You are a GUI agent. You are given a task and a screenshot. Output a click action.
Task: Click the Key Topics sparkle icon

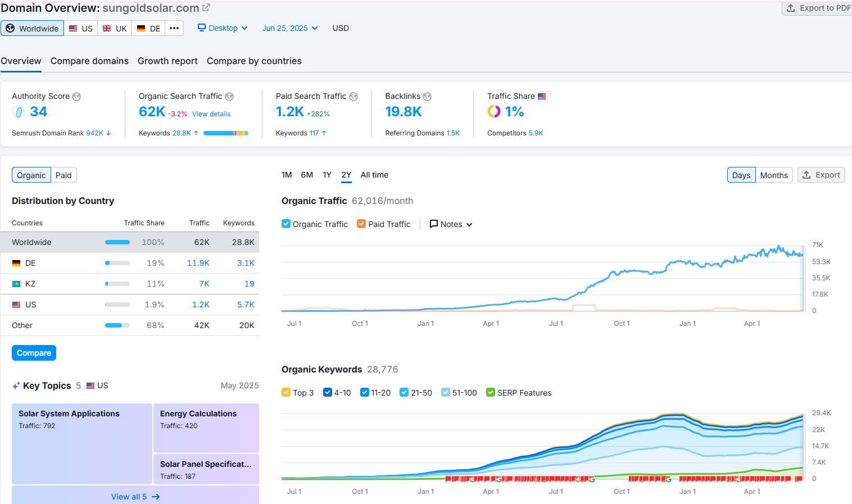click(x=16, y=385)
